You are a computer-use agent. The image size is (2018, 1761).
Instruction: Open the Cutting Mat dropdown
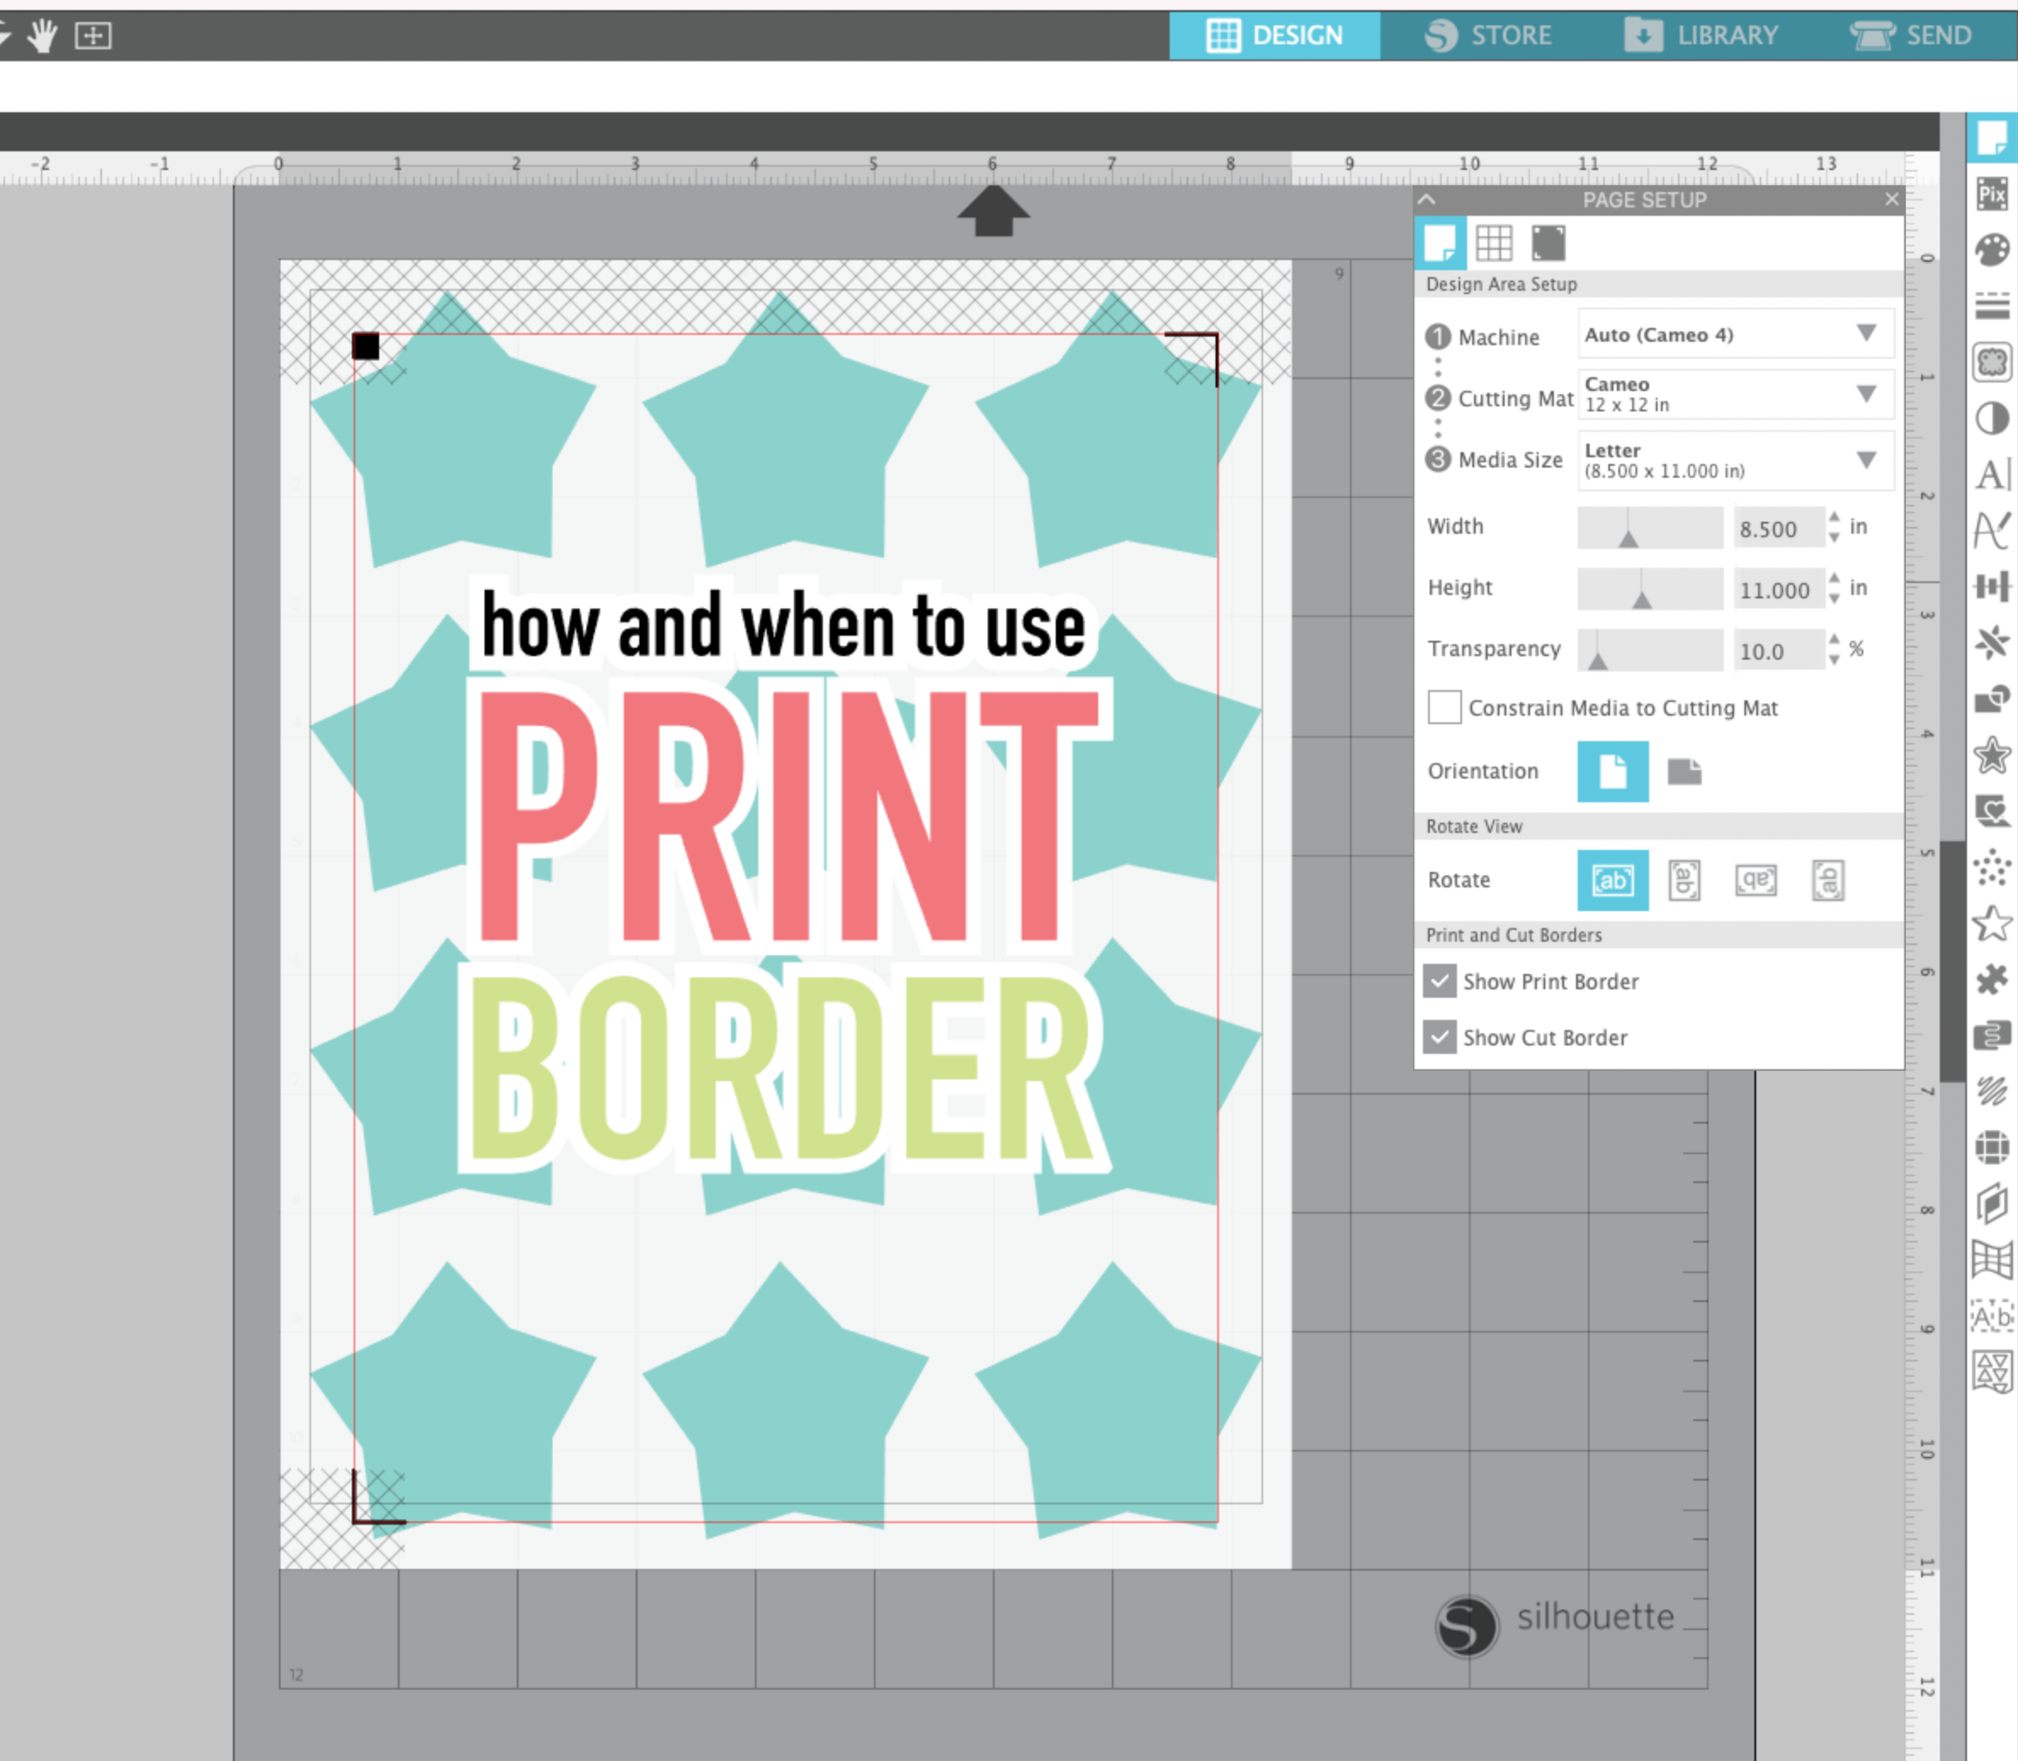coord(1735,394)
